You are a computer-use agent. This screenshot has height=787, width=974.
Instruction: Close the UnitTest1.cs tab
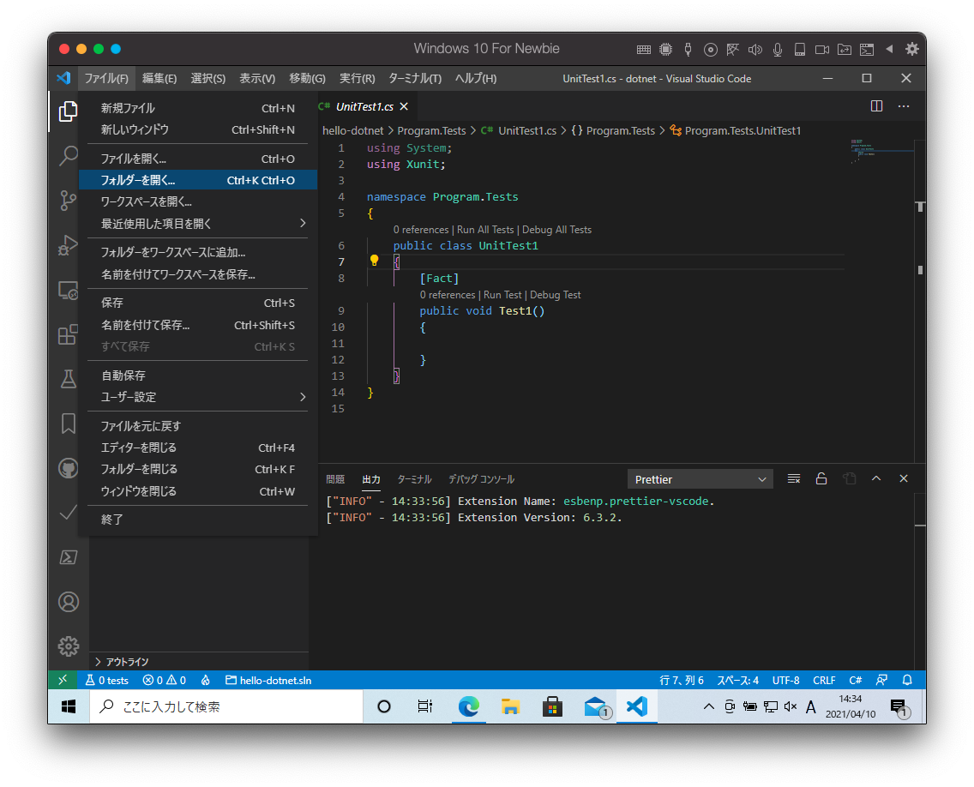404,107
